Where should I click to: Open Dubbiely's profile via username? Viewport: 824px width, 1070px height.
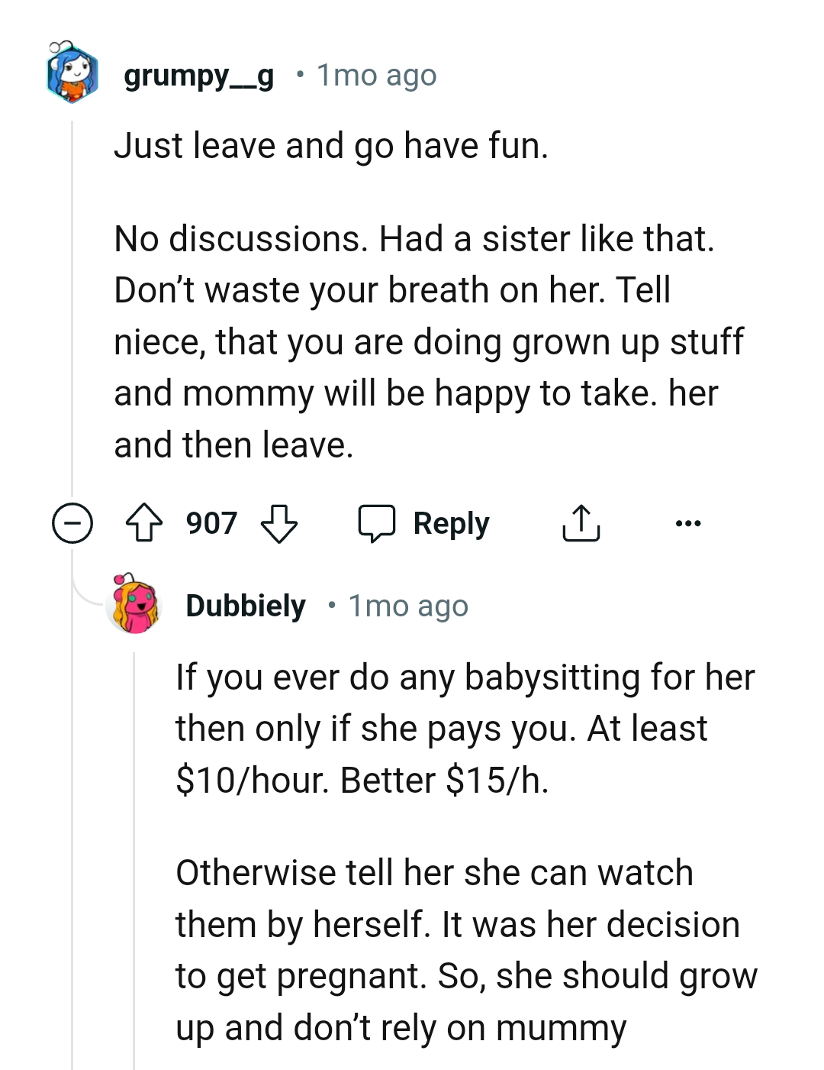click(245, 606)
